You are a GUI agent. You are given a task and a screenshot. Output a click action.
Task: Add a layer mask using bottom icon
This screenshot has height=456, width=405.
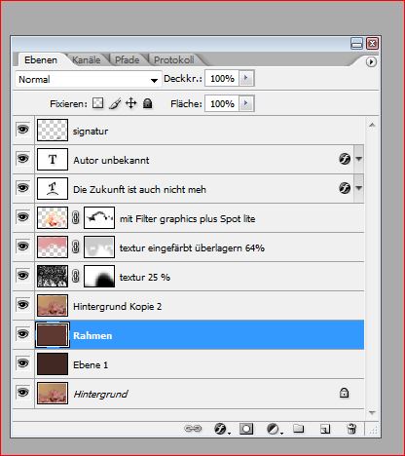click(246, 429)
